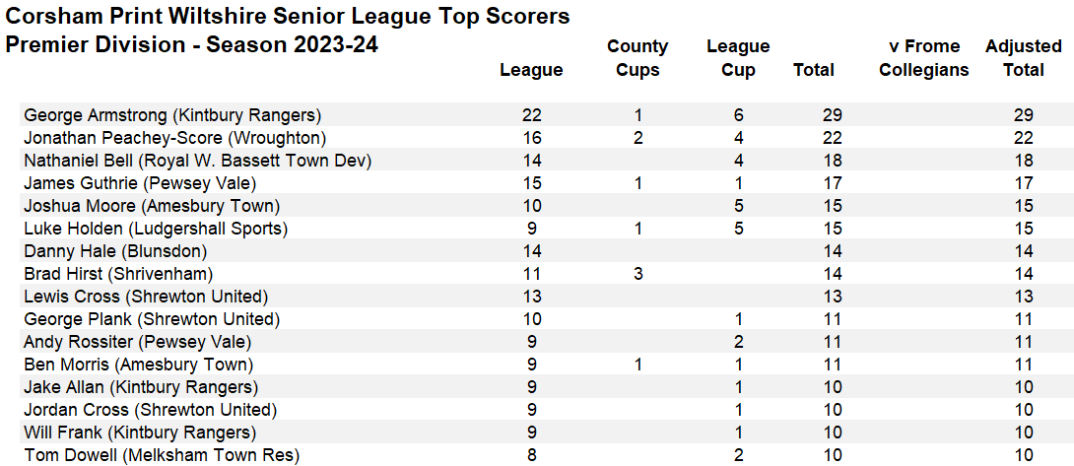Select the Adjusted Total column header
The image size is (1074, 466).
click(1024, 58)
